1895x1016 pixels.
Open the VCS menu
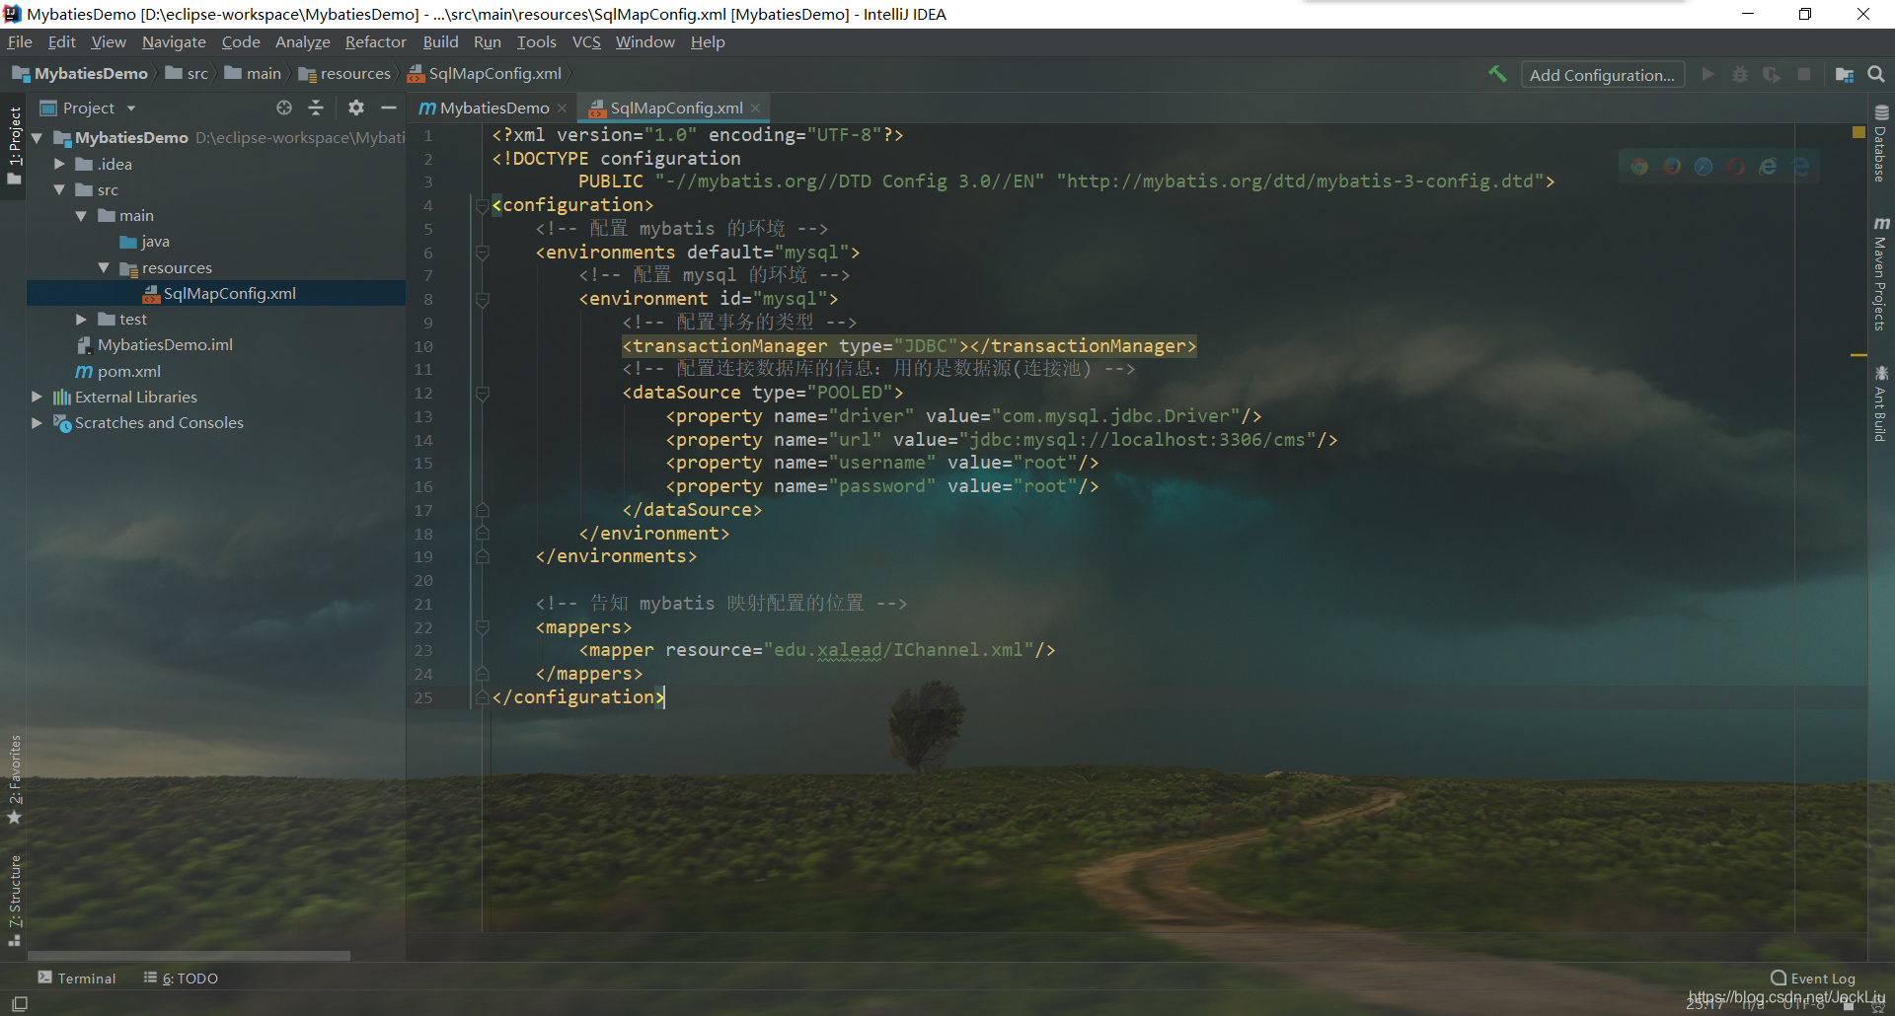(586, 41)
